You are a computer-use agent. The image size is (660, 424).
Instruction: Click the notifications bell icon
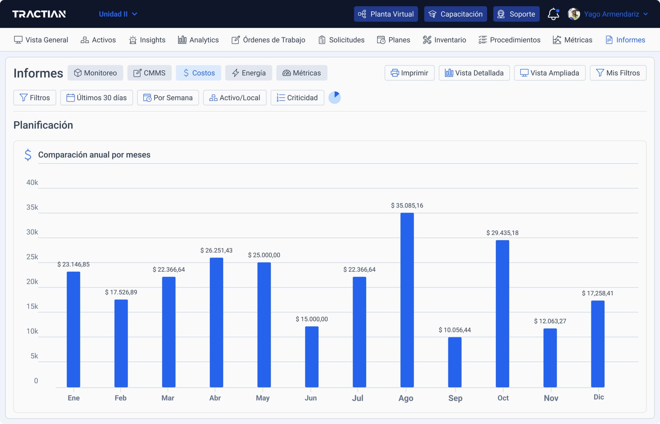(553, 14)
